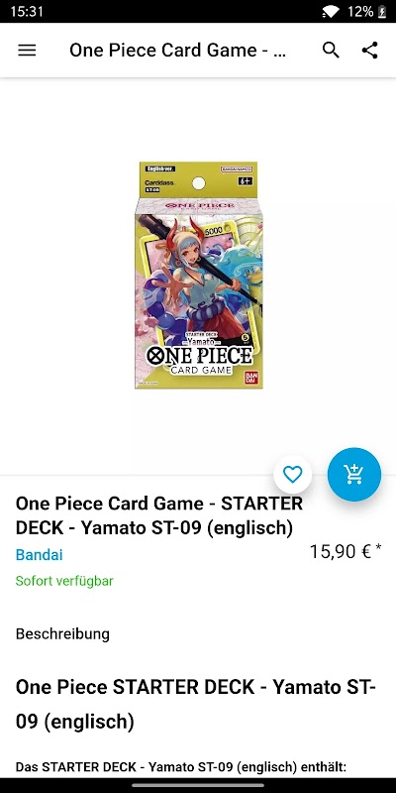Open the hamburger navigation menu
This screenshot has width=396, height=793.
click(27, 51)
